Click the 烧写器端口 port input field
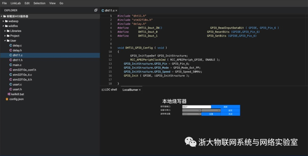Screen dimensions: 308x156 point(196,107)
